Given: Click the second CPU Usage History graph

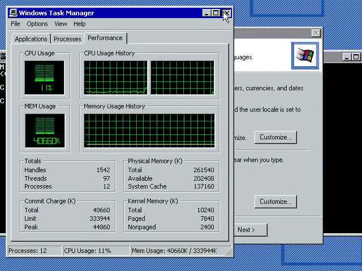Looking at the screenshot, I should (182, 78).
